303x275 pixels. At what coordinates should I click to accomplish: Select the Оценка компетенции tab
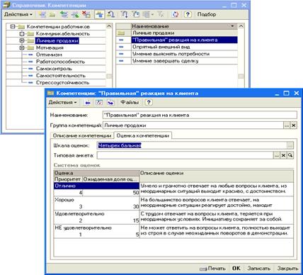pyautogui.click(x=143, y=136)
